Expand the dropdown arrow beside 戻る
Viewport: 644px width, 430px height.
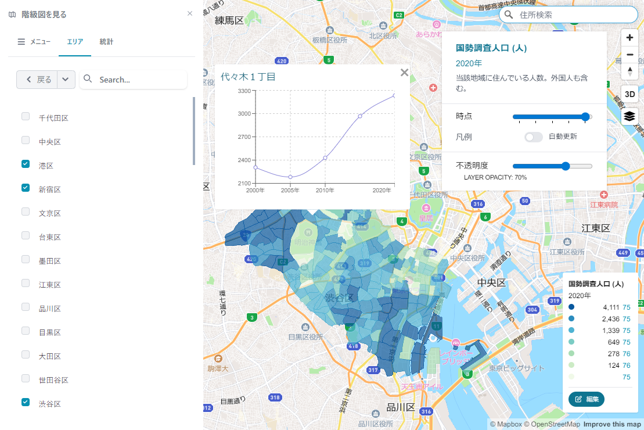point(66,80)
